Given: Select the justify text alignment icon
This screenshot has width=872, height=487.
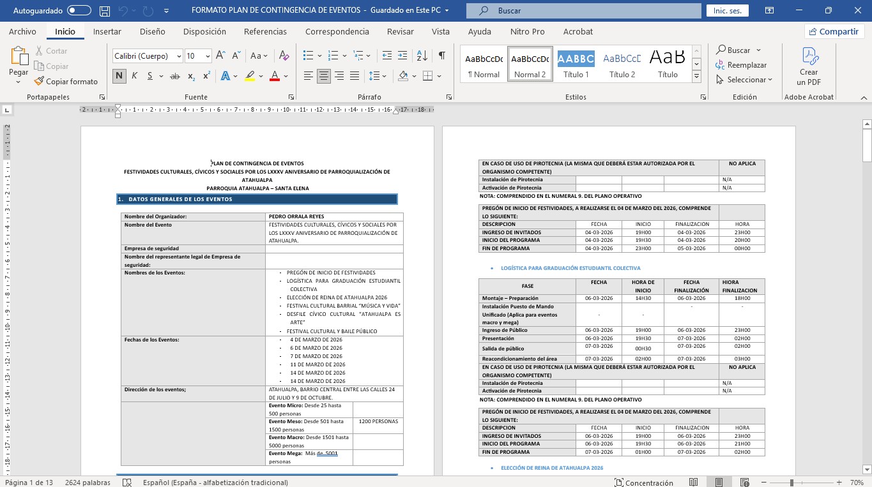Looking at the screenshot, I should point(355,76).
